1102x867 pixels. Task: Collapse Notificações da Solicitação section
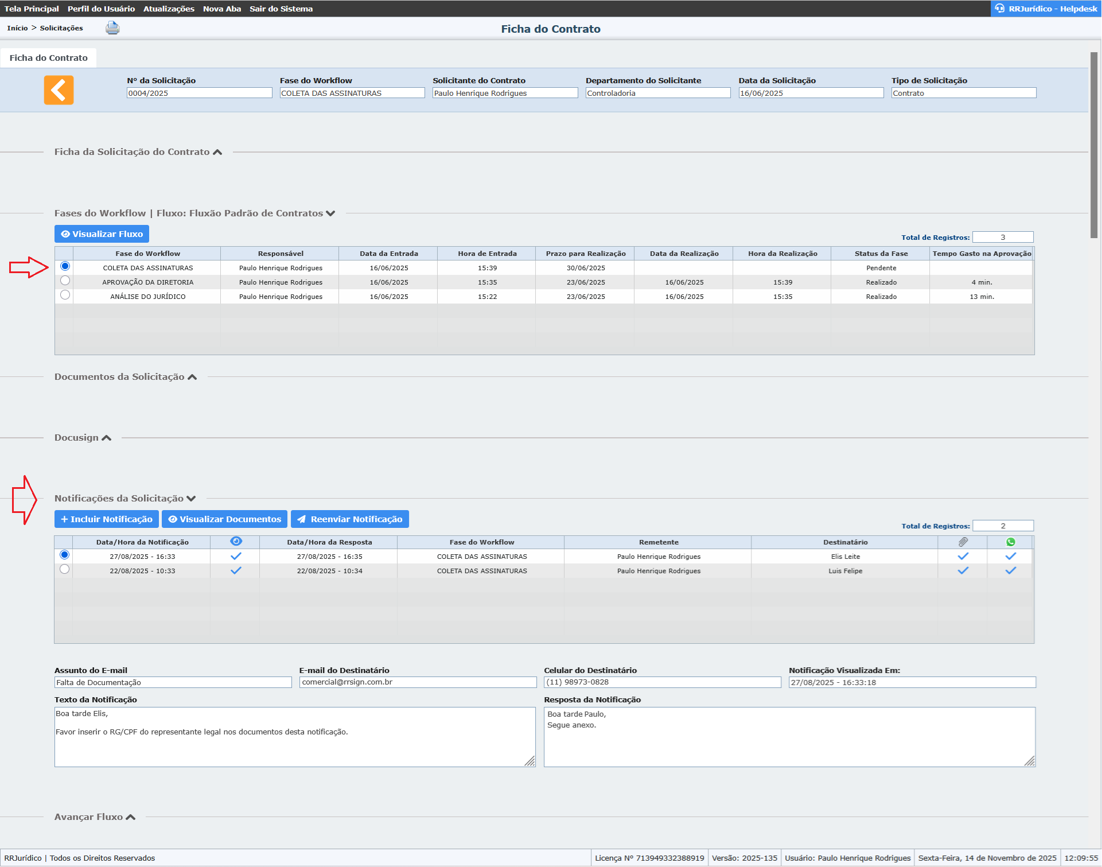coord(191,499)
